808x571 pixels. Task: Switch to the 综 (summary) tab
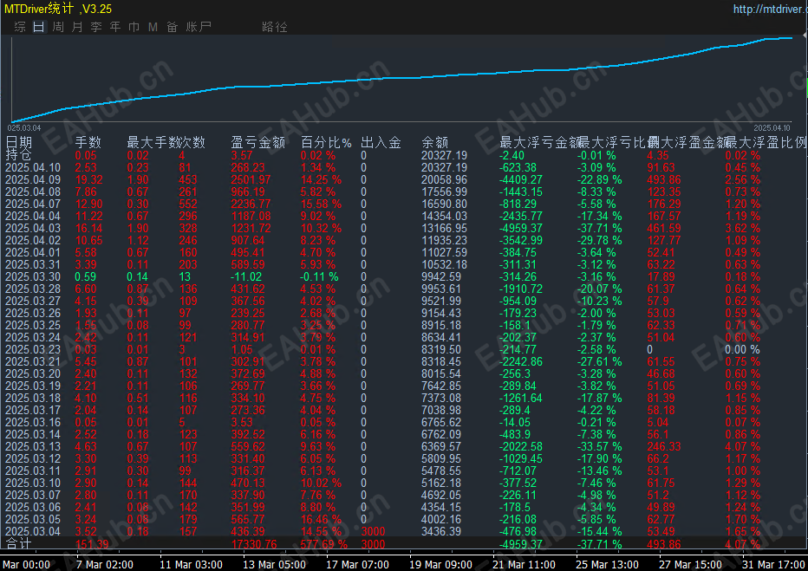(20, 27)
